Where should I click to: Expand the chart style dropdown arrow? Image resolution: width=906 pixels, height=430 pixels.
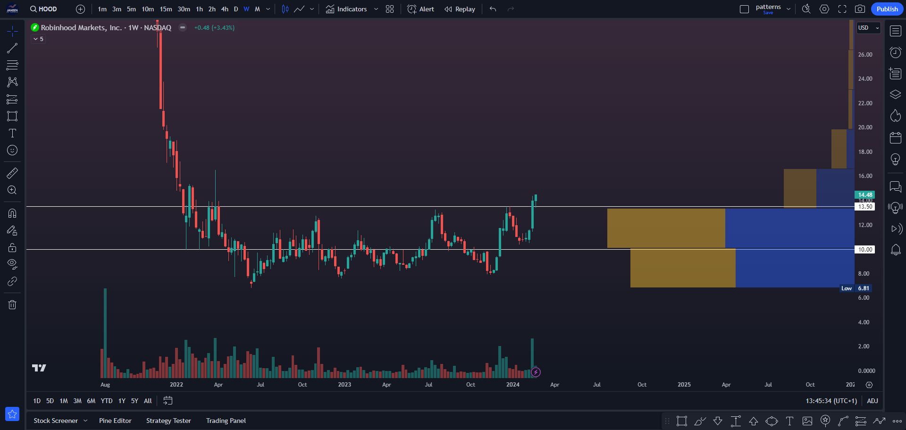pyautogui.click(x=312, y=9)
